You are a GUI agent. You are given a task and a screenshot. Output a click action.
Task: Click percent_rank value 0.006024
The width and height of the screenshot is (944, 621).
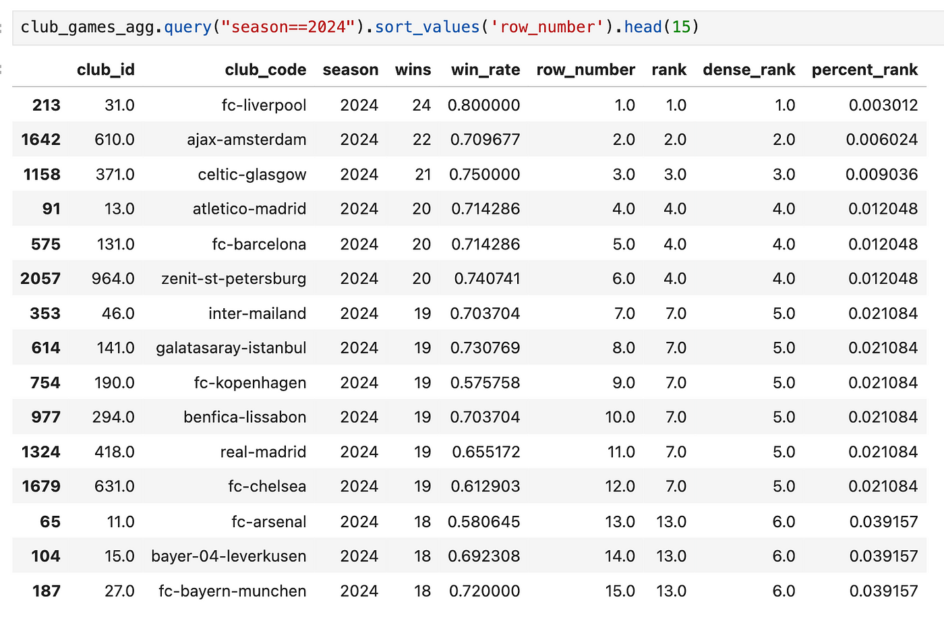click(882, 140)
